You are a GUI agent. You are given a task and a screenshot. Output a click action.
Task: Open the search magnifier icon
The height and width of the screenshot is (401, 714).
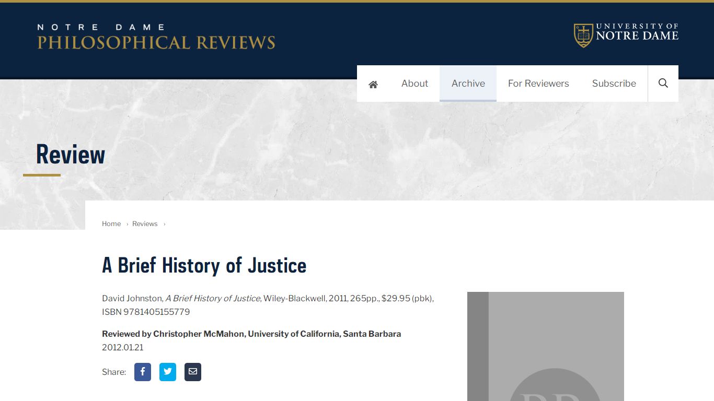(x=663, y=84)
